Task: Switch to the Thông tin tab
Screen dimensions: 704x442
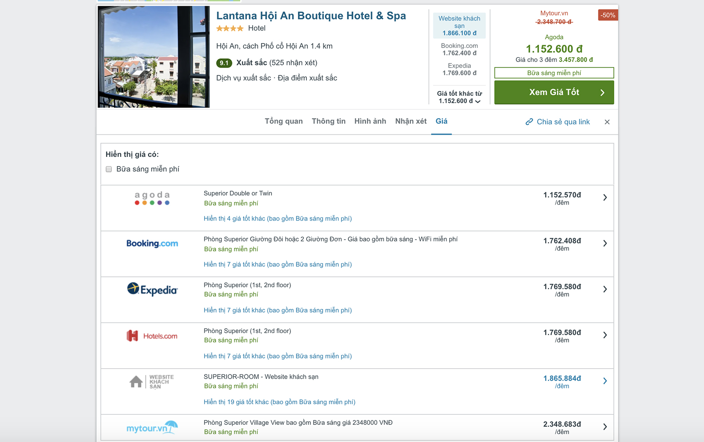Action: click(x=329, y=121)
